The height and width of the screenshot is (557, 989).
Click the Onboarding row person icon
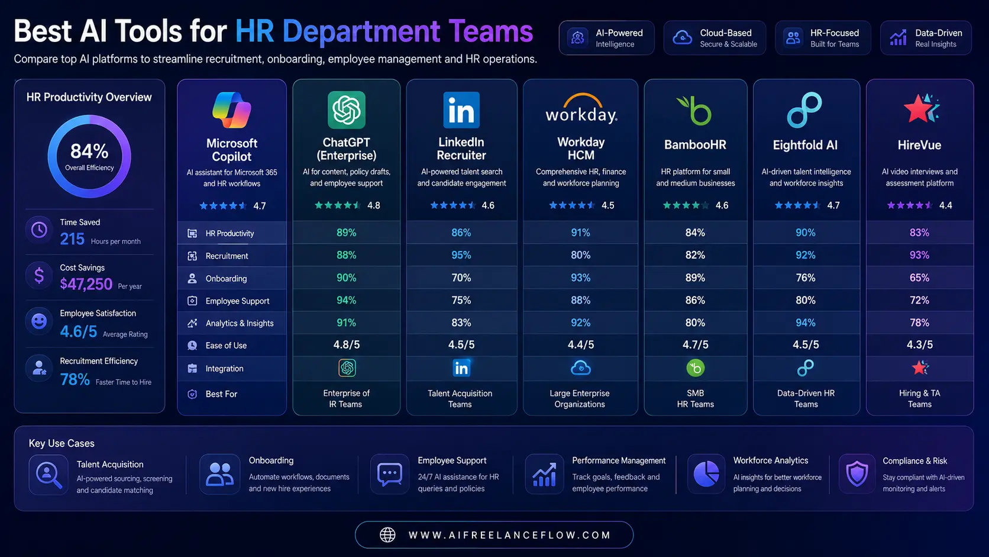click(x=192, y=278)
